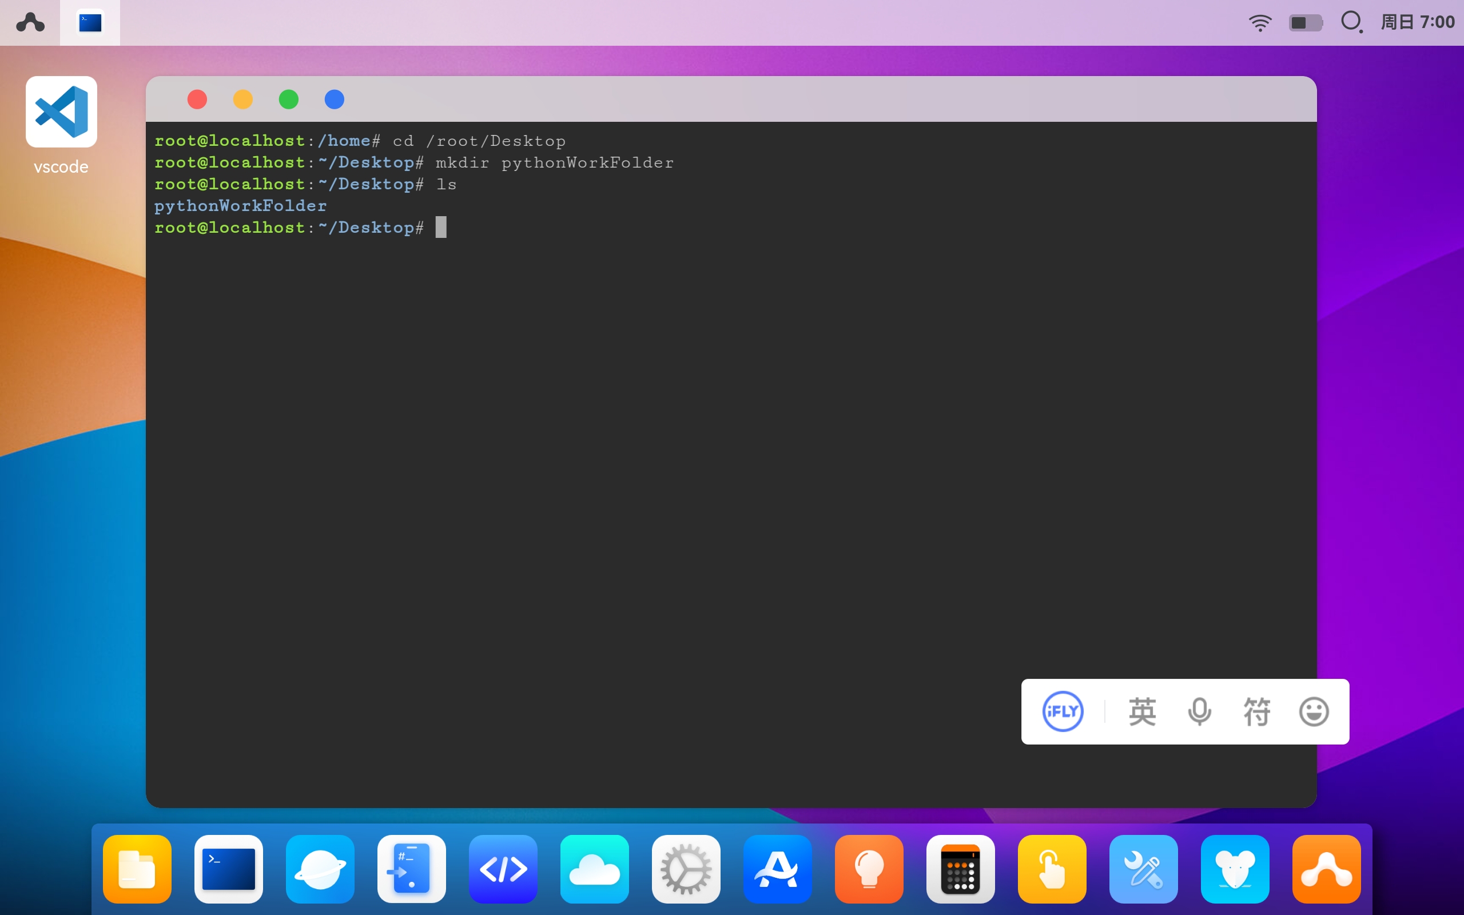Open the 符 symbols panel
The width and height of the screenshot is (1464, 915).
click(x=1256, y=711)
